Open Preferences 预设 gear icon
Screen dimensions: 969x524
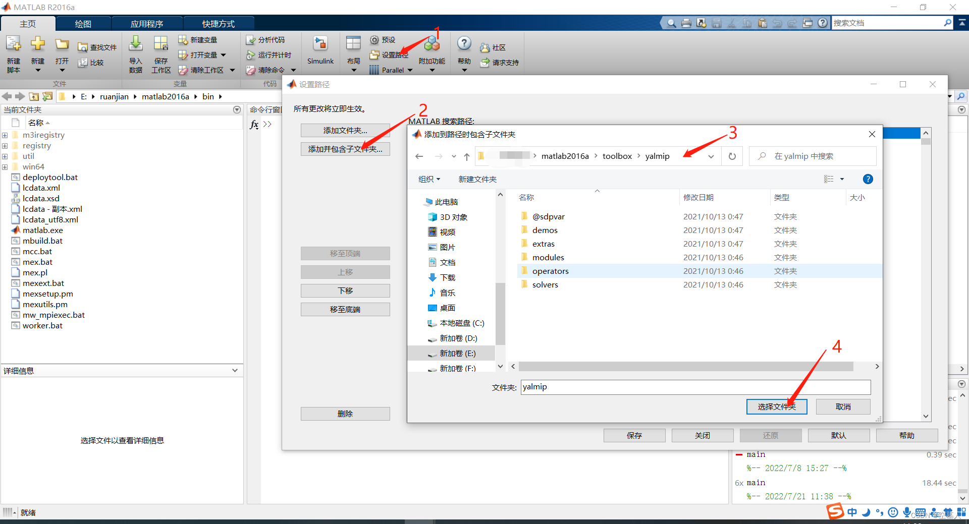point(374,40)
